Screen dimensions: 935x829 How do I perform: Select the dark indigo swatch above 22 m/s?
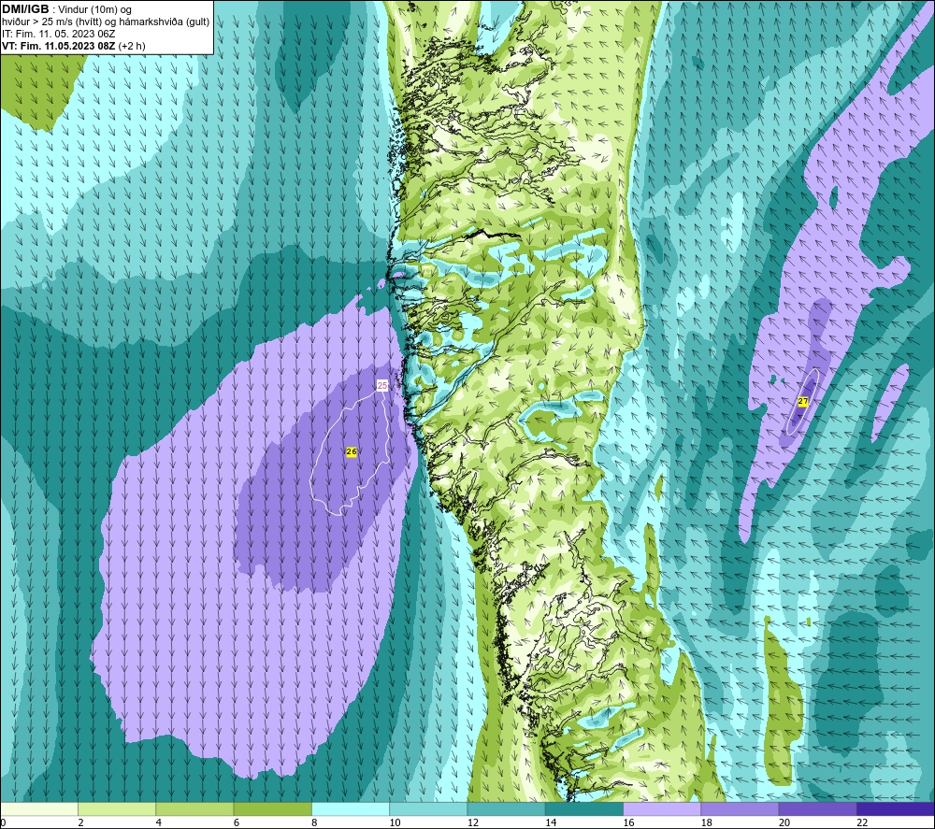(896, 808)
